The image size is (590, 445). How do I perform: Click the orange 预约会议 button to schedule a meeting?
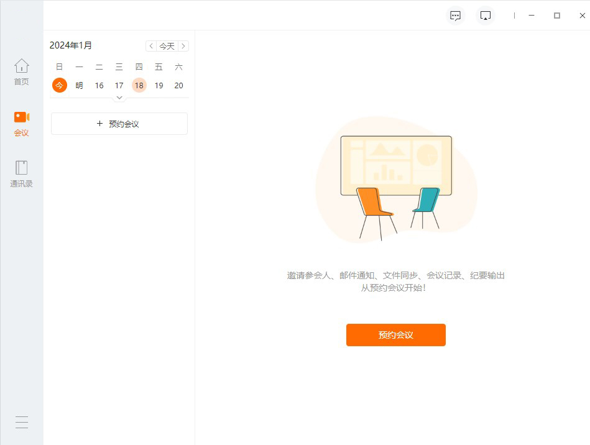(395, 334)
